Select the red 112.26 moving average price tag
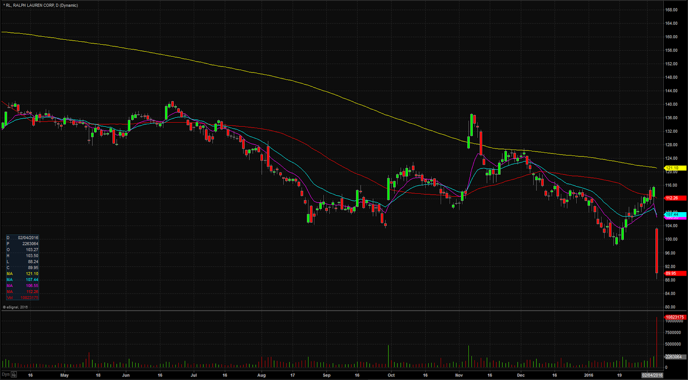This screenshot has height=380, width=688. [675, 198]
